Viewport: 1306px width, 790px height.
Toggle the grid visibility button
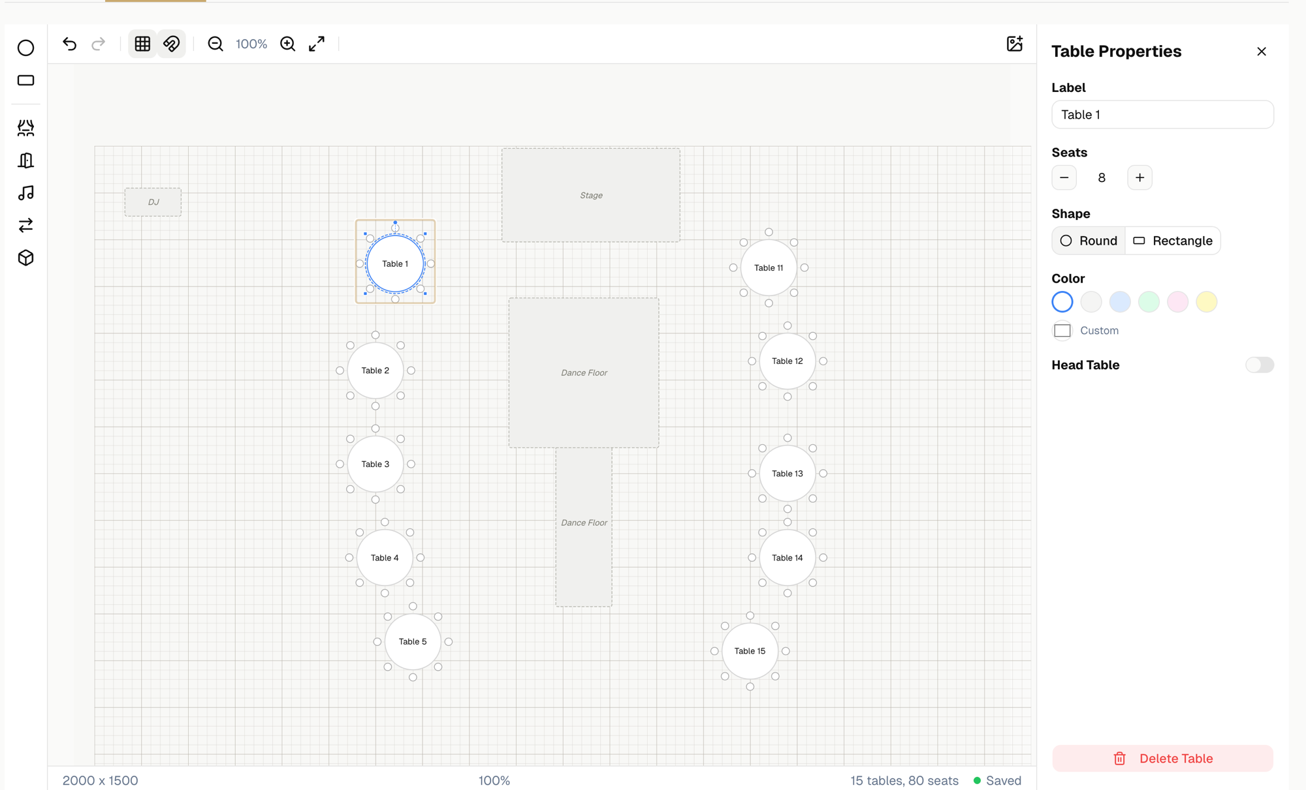click(142, 44)
